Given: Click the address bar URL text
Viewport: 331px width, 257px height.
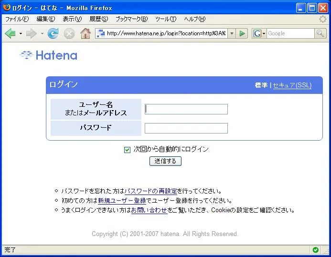Looking at the screenshot, I should (x=166, y=33).
